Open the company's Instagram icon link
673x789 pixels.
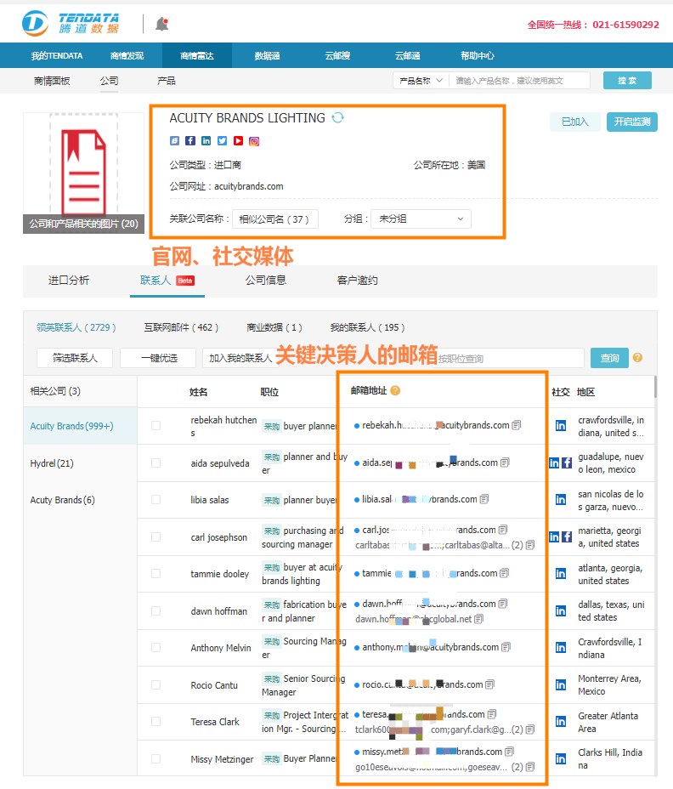coord(254,141)
